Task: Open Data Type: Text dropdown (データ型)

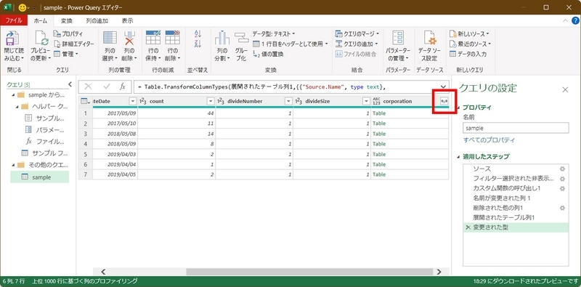Action: pos(274,33)
